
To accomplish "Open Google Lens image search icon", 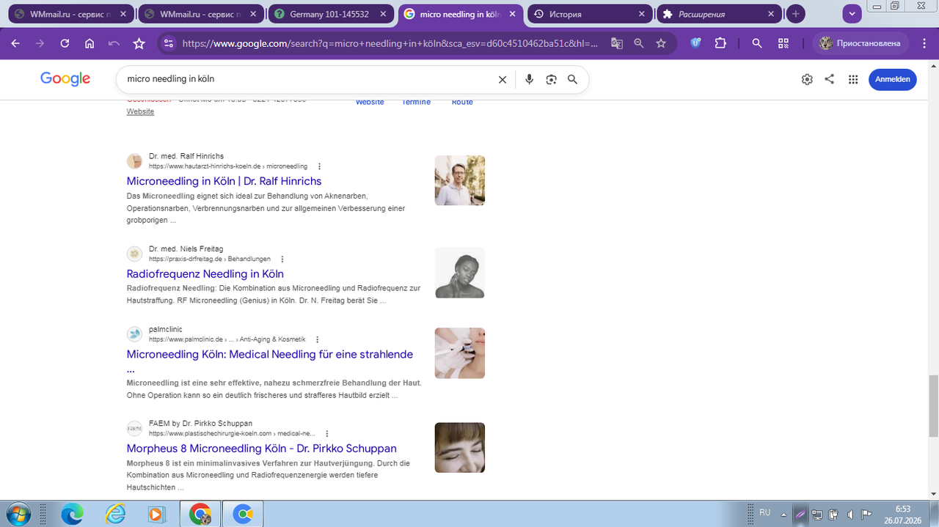I will [551, 79].
